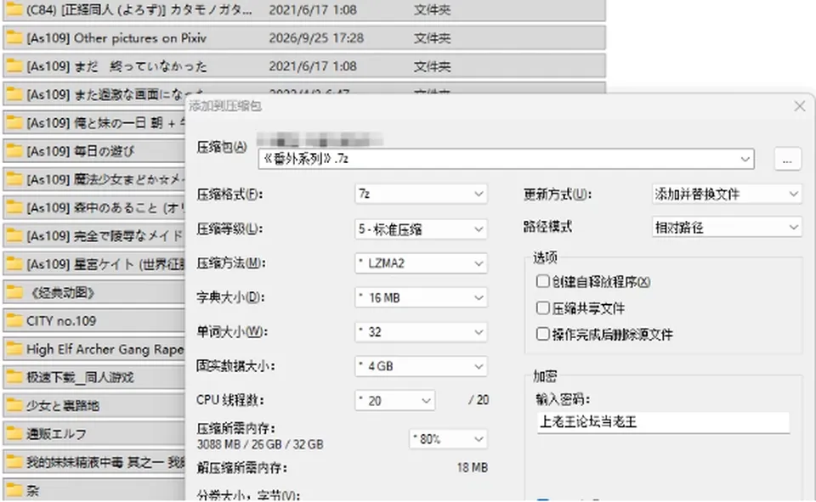Click the "/ 20" total thread count text
Image resolution: width=816 pixels, height=502 pixels.
click(x=479, y=400)
